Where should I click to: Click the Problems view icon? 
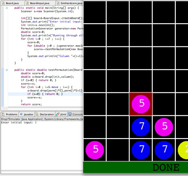[3, 114]
